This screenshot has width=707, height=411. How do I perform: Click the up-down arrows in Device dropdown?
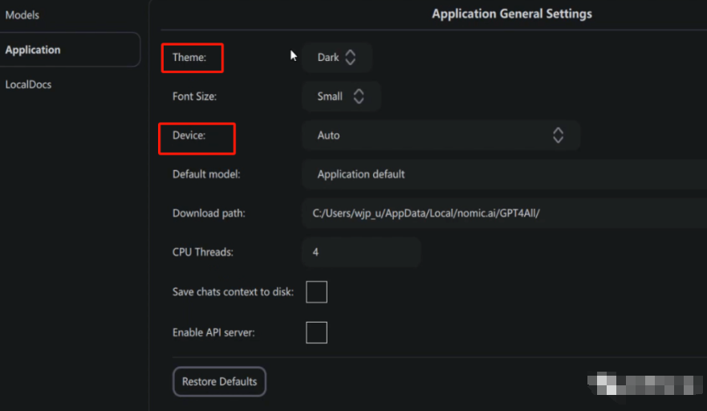(x=559, y=136)
